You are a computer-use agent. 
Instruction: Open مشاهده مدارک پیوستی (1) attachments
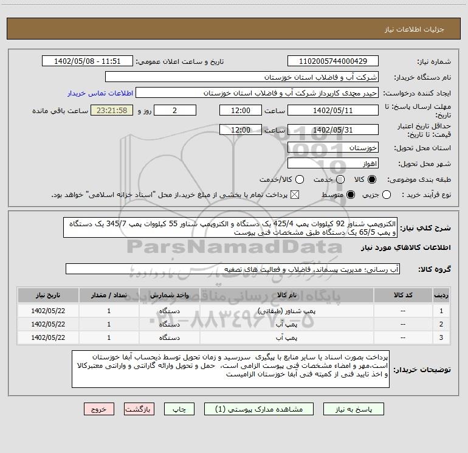[259, 409]
